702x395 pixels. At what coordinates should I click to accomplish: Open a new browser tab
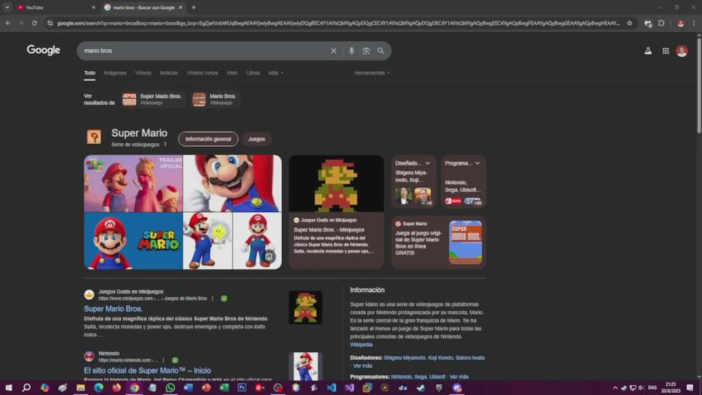point(193,7)
